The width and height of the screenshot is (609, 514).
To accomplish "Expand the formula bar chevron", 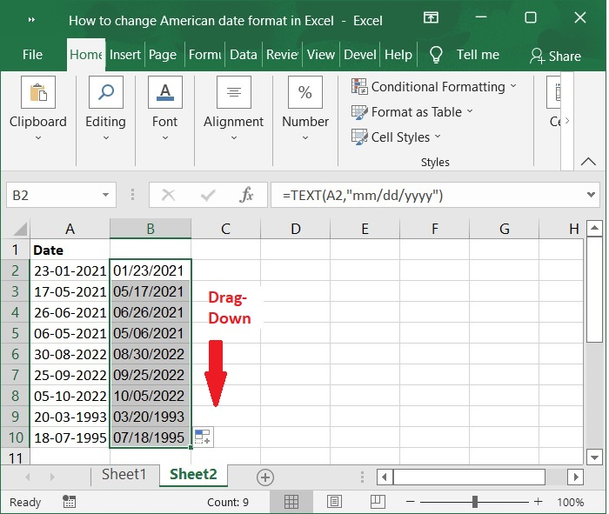I will (591, 195).
